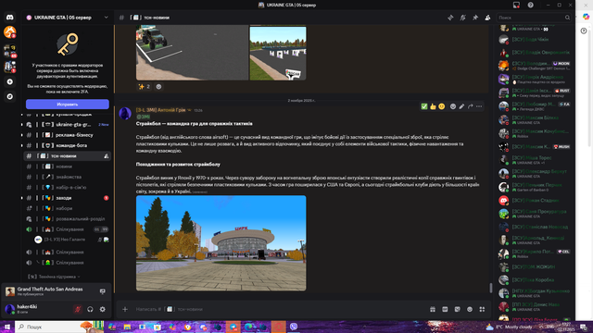Toggle microphone mute in user panel

tap(78, 309)
